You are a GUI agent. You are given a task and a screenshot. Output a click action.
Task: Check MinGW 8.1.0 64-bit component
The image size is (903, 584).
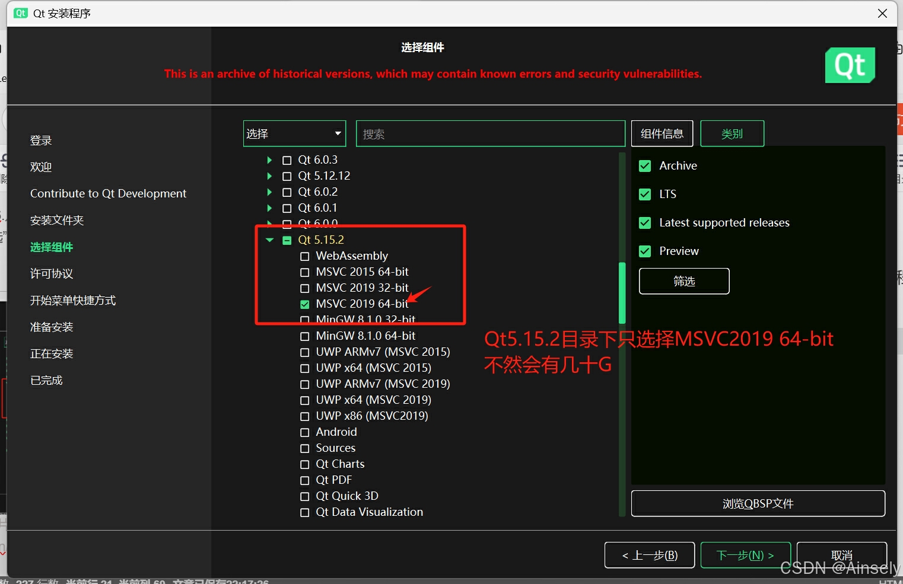click(305, 336)
